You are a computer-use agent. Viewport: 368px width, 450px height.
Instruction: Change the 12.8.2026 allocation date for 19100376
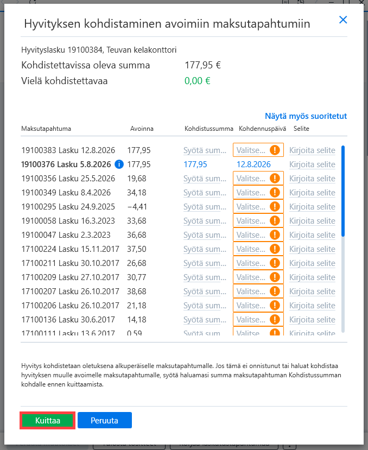(x=253, y=164)
